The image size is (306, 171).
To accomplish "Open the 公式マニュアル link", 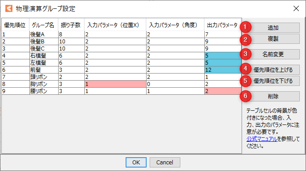I will coord(262,139).
